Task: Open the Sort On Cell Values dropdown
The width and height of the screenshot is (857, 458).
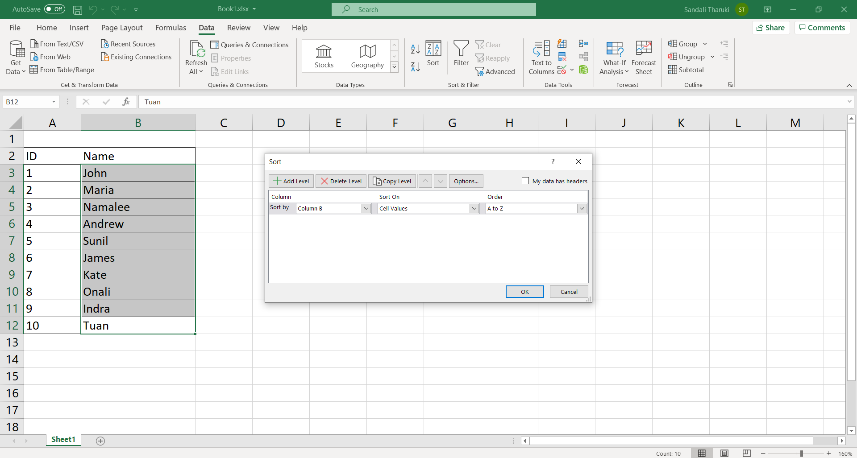Action: click(x=474, y=208)
